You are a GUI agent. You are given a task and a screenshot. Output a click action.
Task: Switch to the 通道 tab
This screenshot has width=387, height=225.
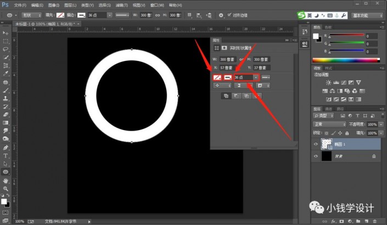coord(328,109)
